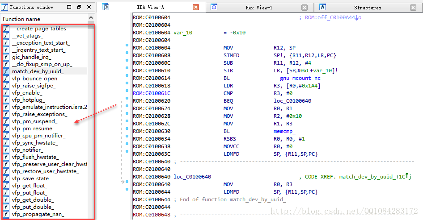The image size is (423, 220).
Task: Click function icon beside match_dev_by_uuid_
Action: coord(6,71)
